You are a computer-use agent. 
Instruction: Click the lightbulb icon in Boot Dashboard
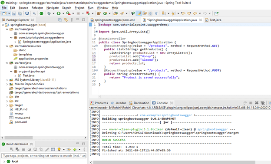pos(59,149)
